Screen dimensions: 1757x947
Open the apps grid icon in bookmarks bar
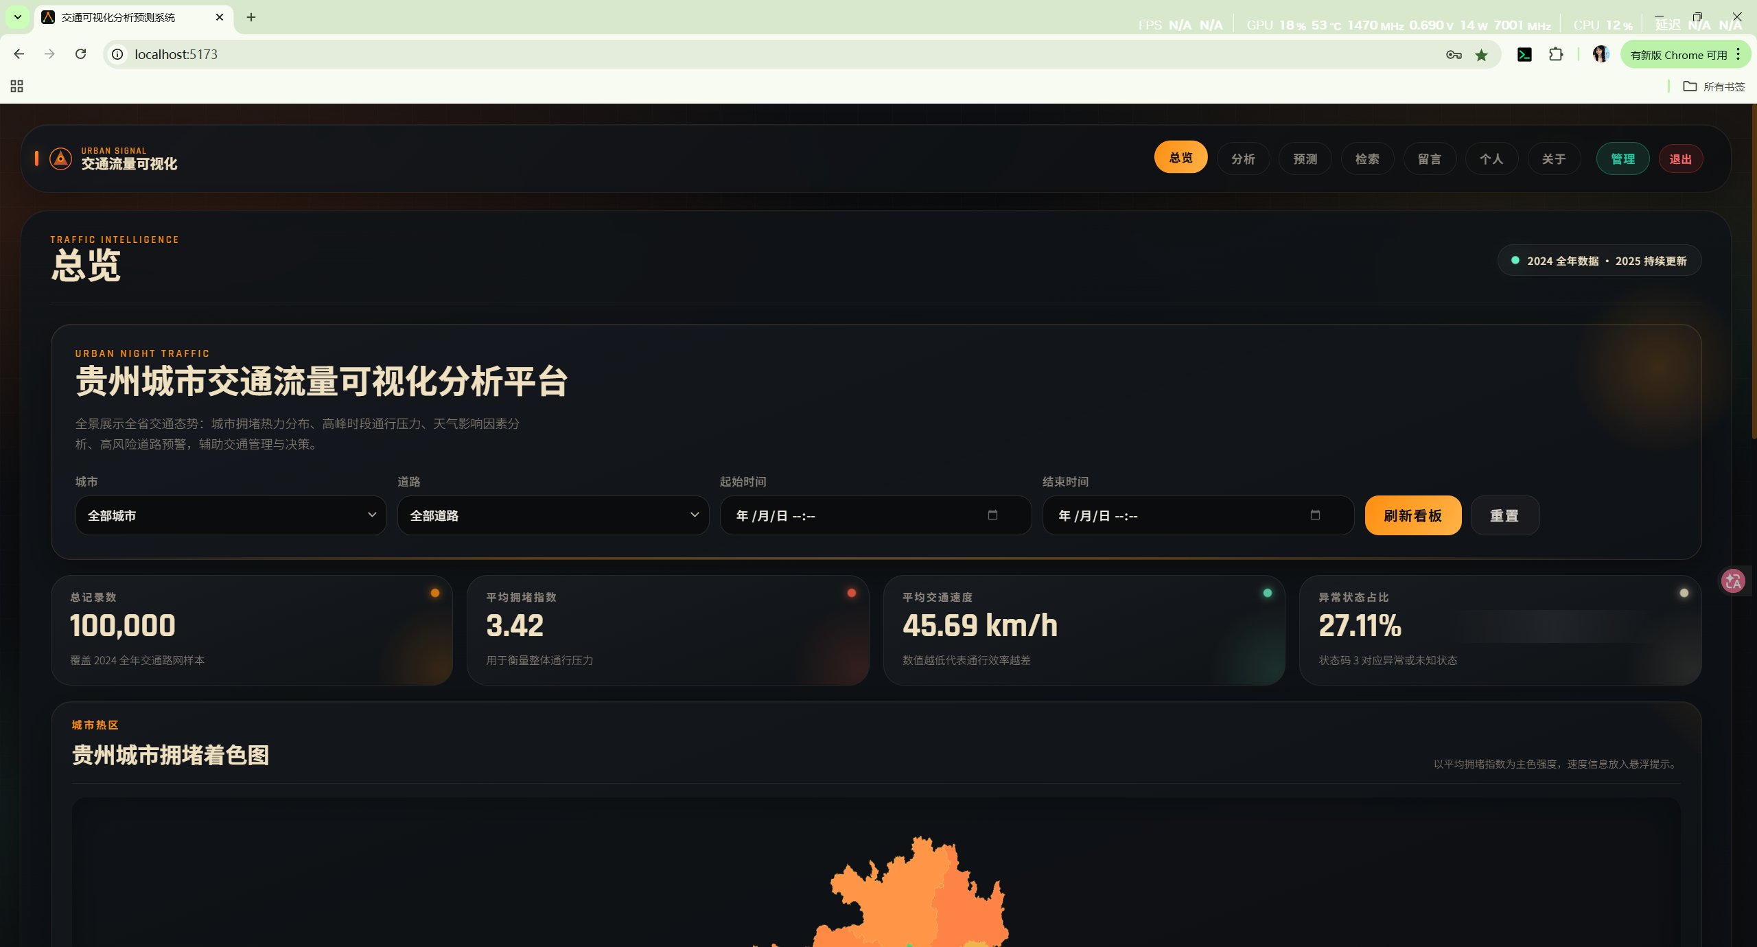17,86
